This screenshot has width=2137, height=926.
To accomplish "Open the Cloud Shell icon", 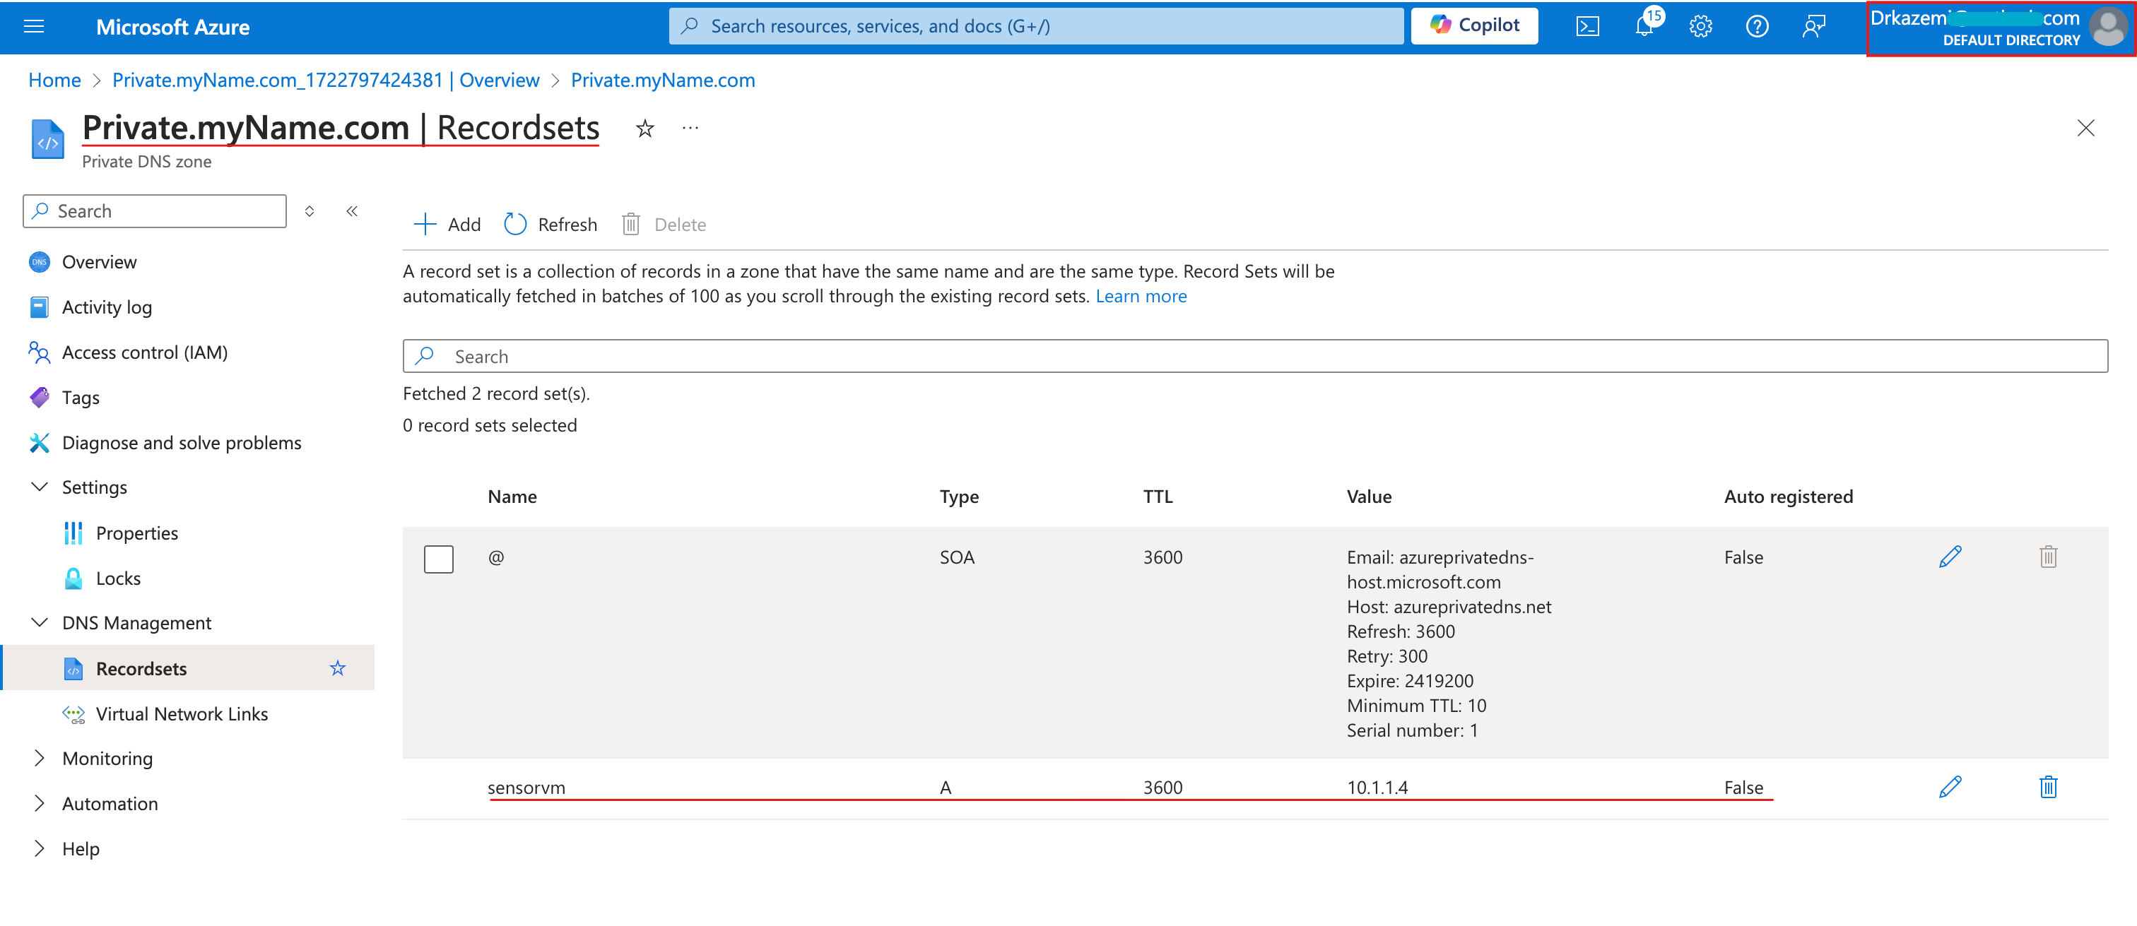I will coord(1587,27).
